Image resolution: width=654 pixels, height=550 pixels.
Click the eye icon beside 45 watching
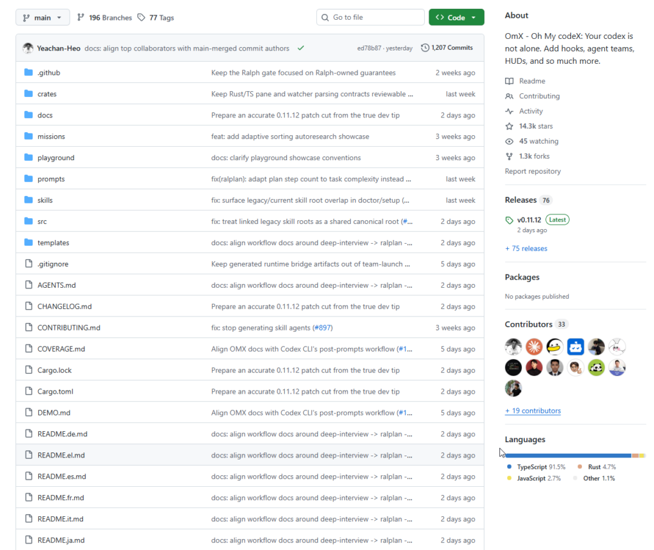pyautogui.click(x=509, y=142)
